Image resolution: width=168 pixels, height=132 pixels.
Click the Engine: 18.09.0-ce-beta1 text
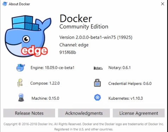(x=53, y=68)
